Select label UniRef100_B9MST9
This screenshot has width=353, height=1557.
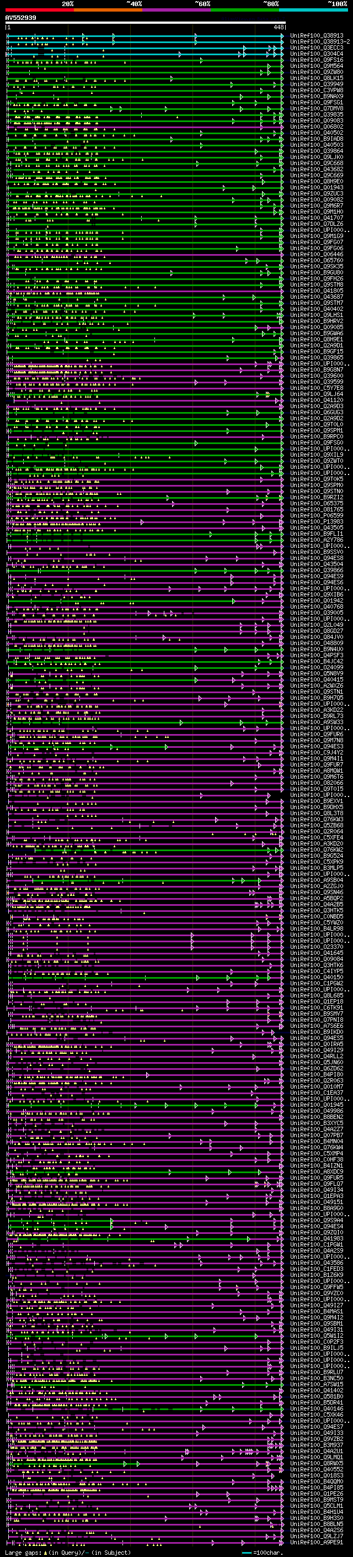pyautogui.click(x=317, y=1500)
